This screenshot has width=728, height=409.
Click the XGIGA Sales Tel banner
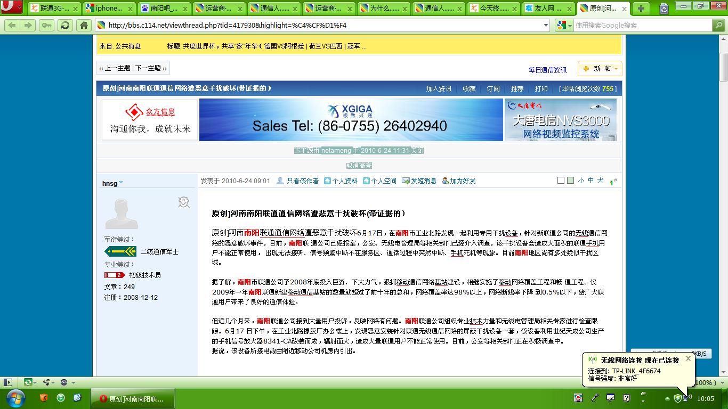coord(351,120)
